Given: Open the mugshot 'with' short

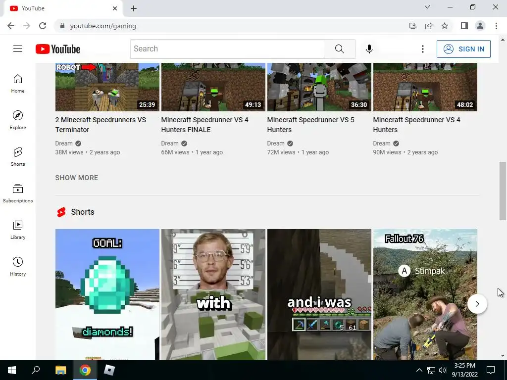Looking at the screenshot, I should pyautogui.click(x=213, y=294).
